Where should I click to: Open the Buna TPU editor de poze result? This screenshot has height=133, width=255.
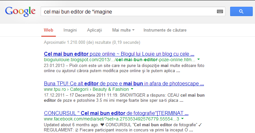click(x=124, y=83)
